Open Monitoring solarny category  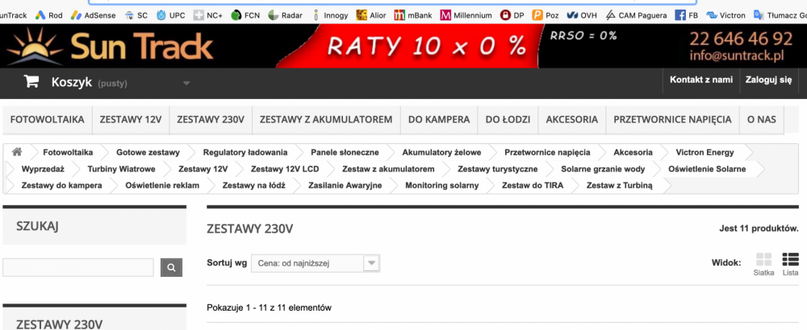(441, 185)
